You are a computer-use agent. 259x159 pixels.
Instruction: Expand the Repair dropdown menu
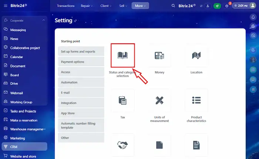tap(87, 6)
